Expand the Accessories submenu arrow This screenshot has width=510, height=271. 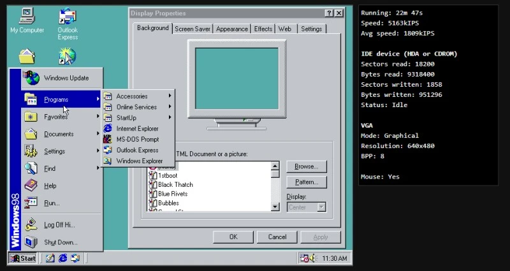coord(170,96)
